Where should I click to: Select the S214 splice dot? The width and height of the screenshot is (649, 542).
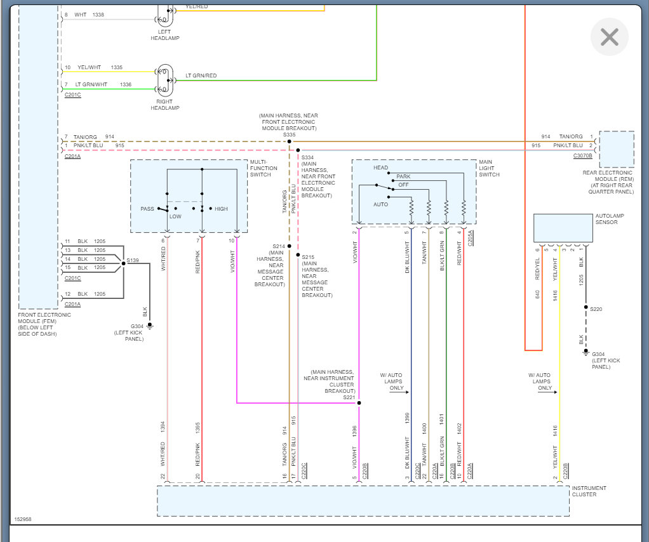(x=290, y=246)
